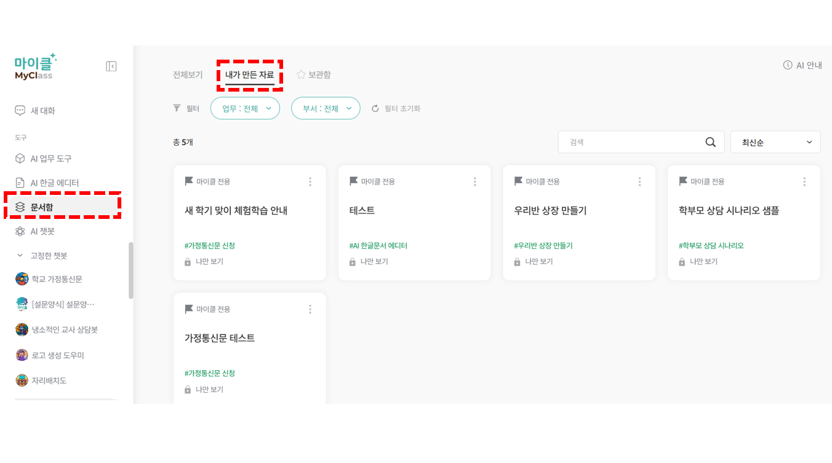Collapse the 고정한 챗봇 section

coord(20,255)
